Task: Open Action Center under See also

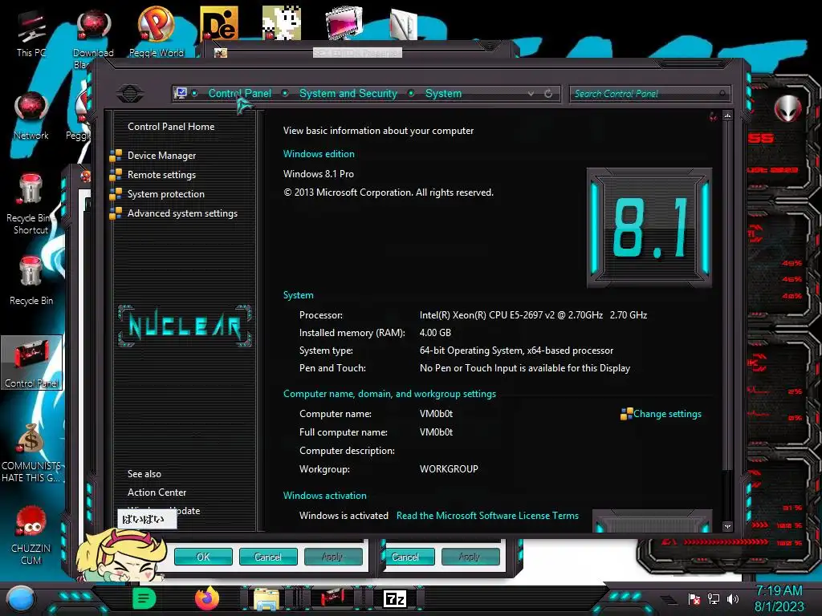Action: 157,492
